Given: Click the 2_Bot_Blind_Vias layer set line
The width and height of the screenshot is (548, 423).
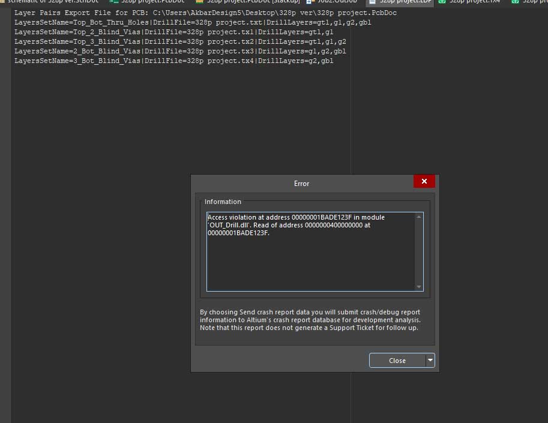Looking at the screenshot, I should [x=180, y=51].
